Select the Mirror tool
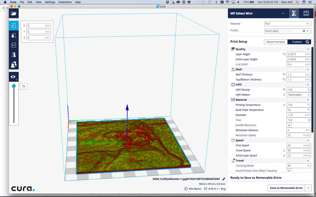The image size is (316, 197). pyautogui.click(x=14, y=55)
